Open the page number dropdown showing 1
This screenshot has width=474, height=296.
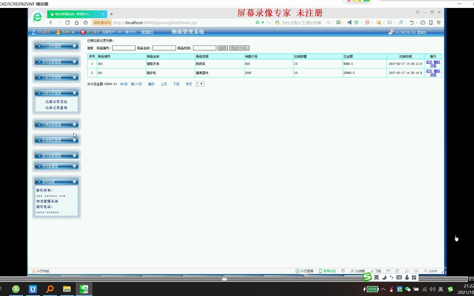[199, 84]
